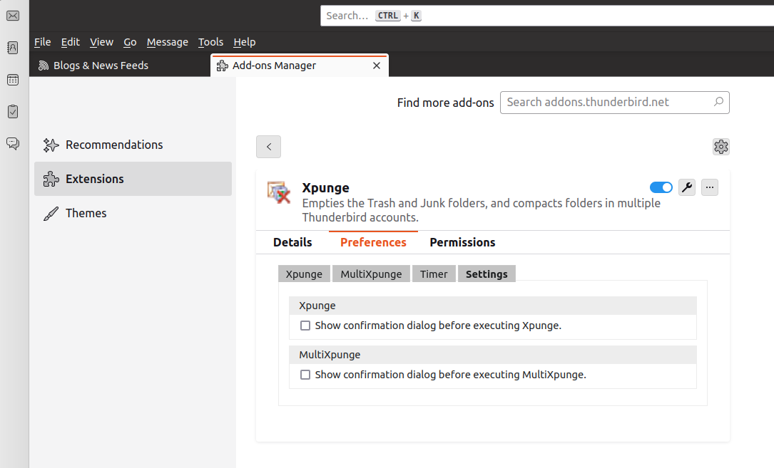
Task: Enable confirmation dialog before executing Xpunge
Action: (305, 326)
